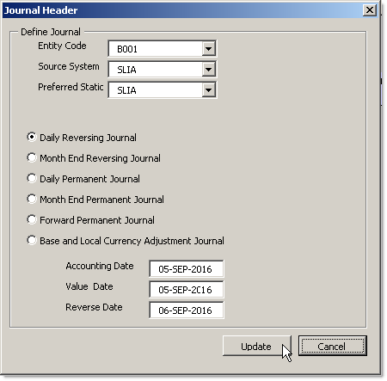
Task: Click the Source System label
Action: [x=69, y=66]
